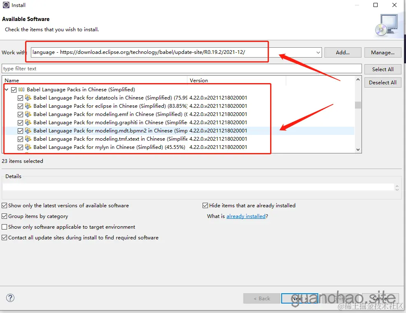Uncheck the modeling.graphiti language pack checkbox
Image resolution: width=406 pixels, height=313 pixels.
(x=21, y=123)
